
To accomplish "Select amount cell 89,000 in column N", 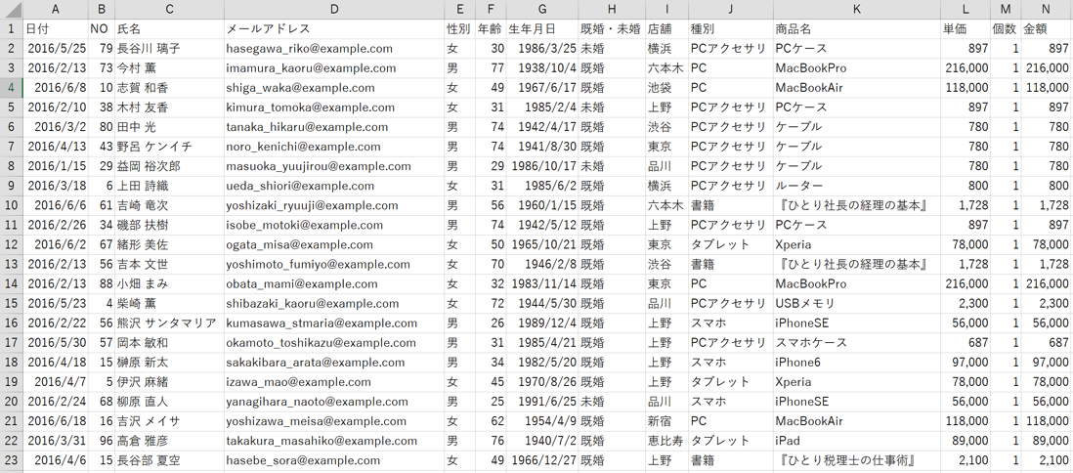I will click(1047, 441).
